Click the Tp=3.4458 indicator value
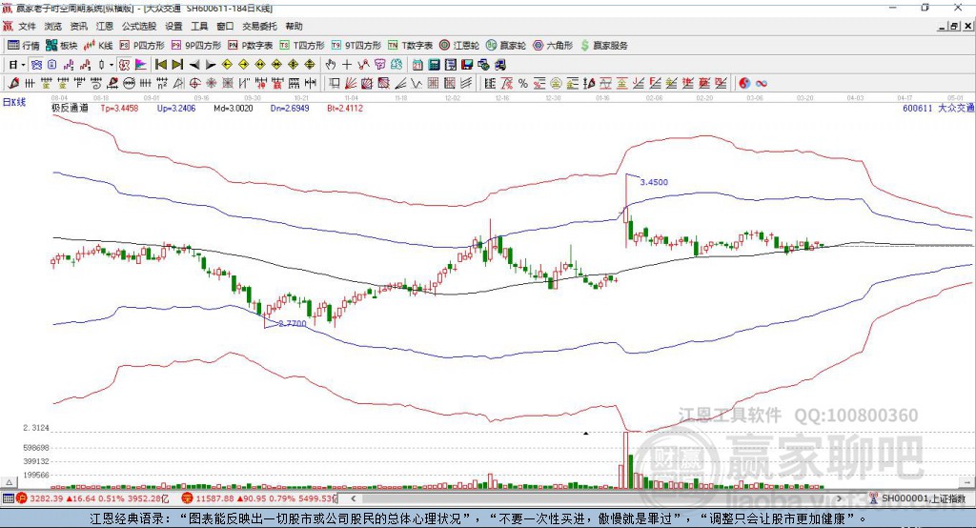This screenshot has width=976, height=528. (119, 108)
